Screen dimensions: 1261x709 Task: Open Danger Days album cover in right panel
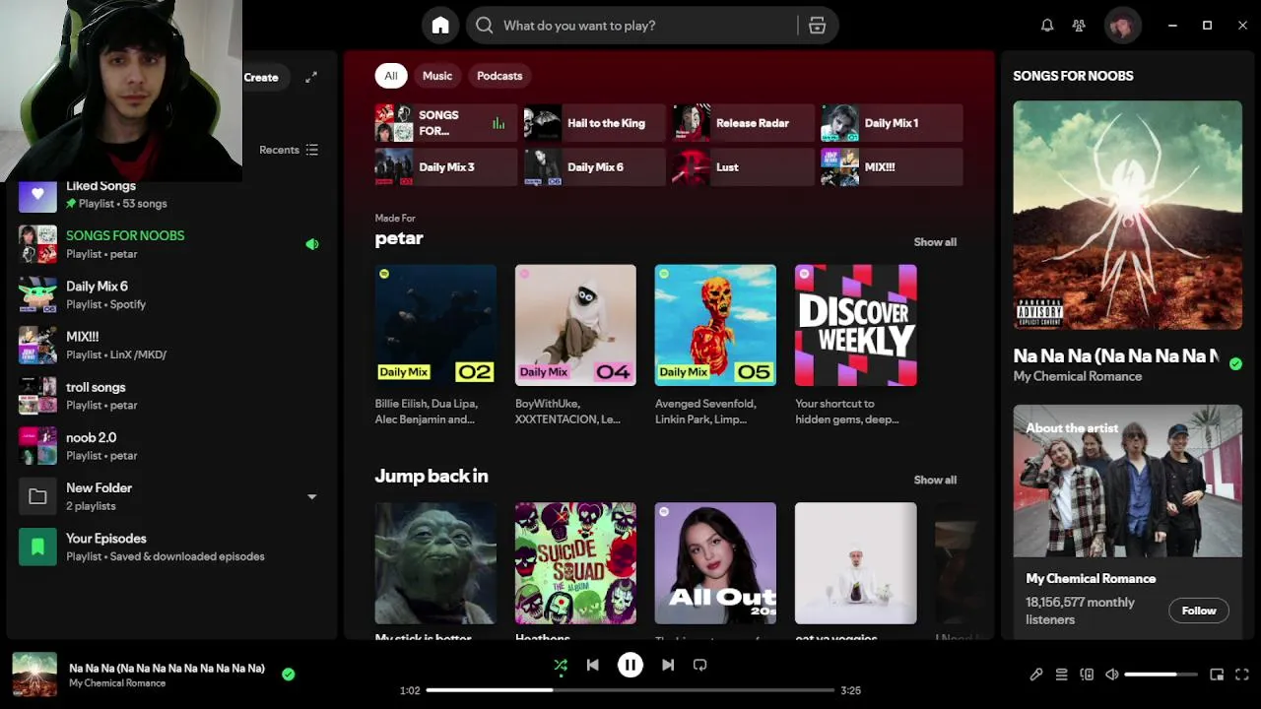[x=1128, y=215]
